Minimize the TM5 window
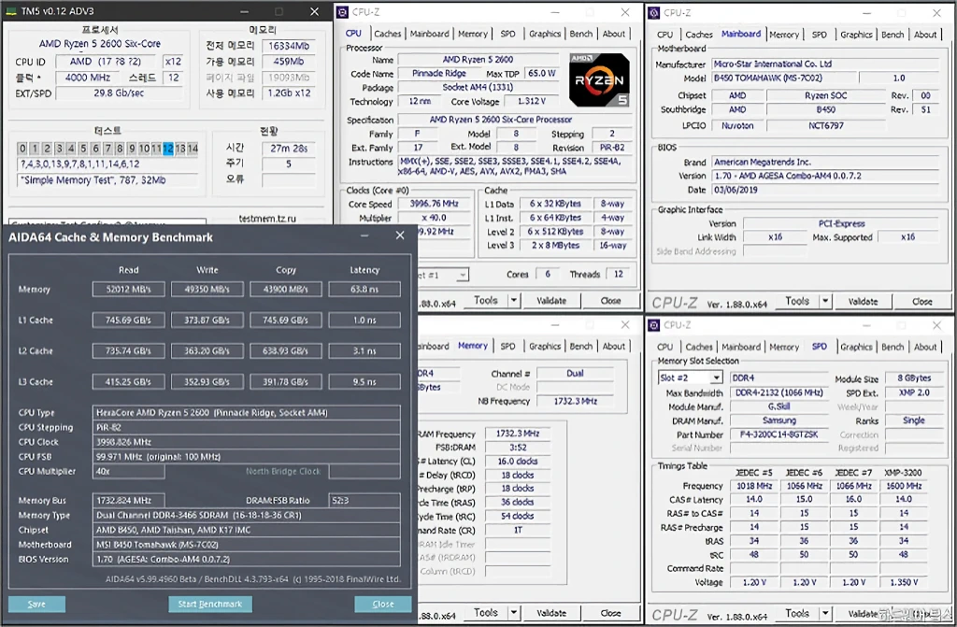Viewport: 957px width, 627px height. coord(244,11)
